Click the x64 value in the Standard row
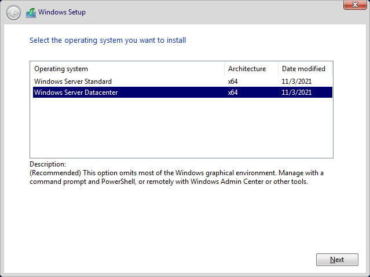Viewport: 370px width, 277px height. click(x=233, y=82)
